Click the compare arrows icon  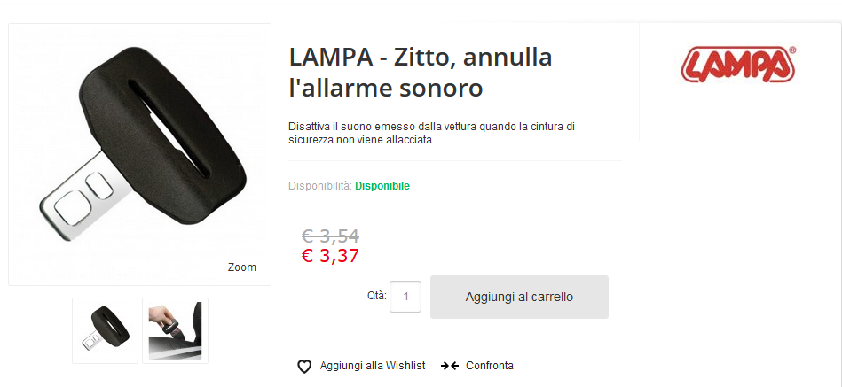tap(449, 366)
